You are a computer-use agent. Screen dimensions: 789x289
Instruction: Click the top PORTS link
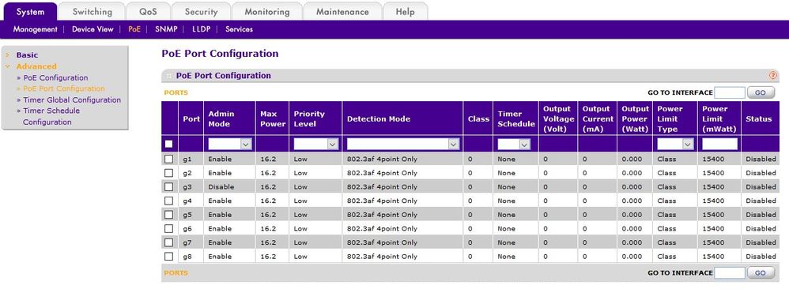pos(176,92)
